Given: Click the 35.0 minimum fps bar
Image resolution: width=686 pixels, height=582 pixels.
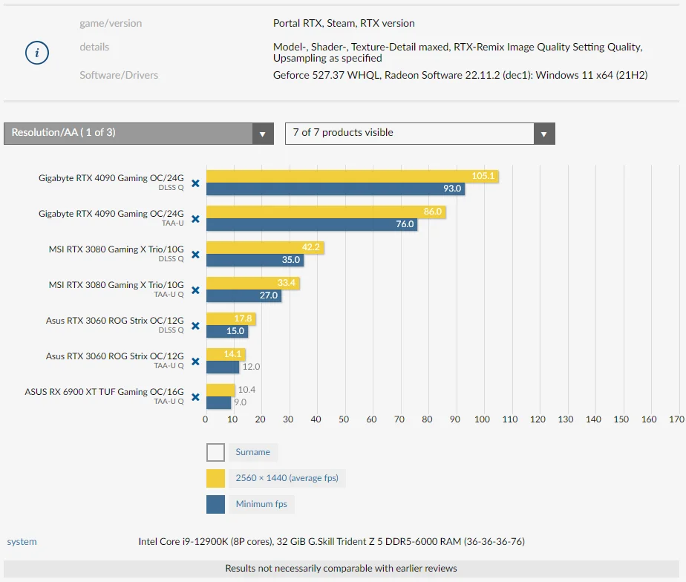Looking at the screenshot, I should click(x=255, y=260).
